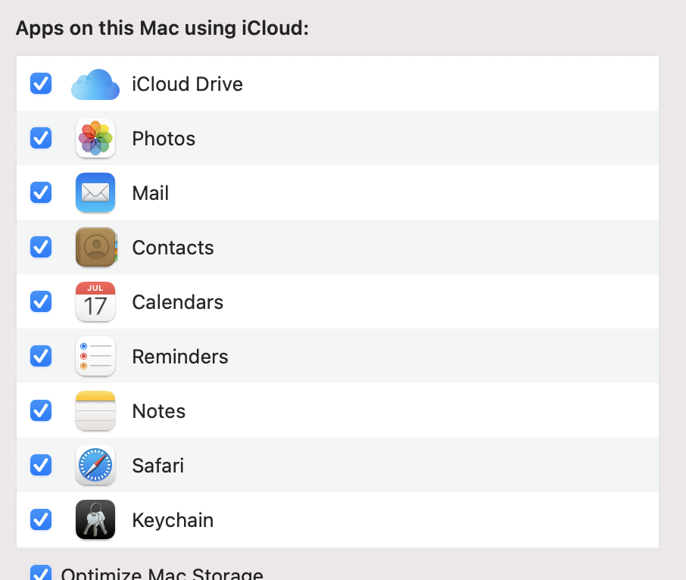The image size is (686, 580).
Task: Click the Keychain keys icon
Action: click(95, 520)
